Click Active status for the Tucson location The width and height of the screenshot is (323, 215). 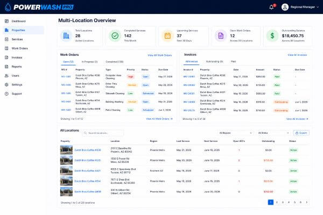pyautogui.click(x=293, y=171)
